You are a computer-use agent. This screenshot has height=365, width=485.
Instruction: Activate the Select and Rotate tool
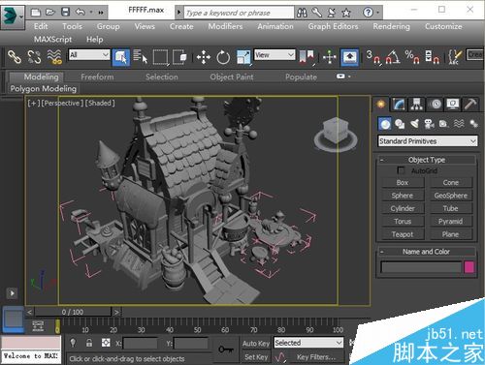pos(223,57)
